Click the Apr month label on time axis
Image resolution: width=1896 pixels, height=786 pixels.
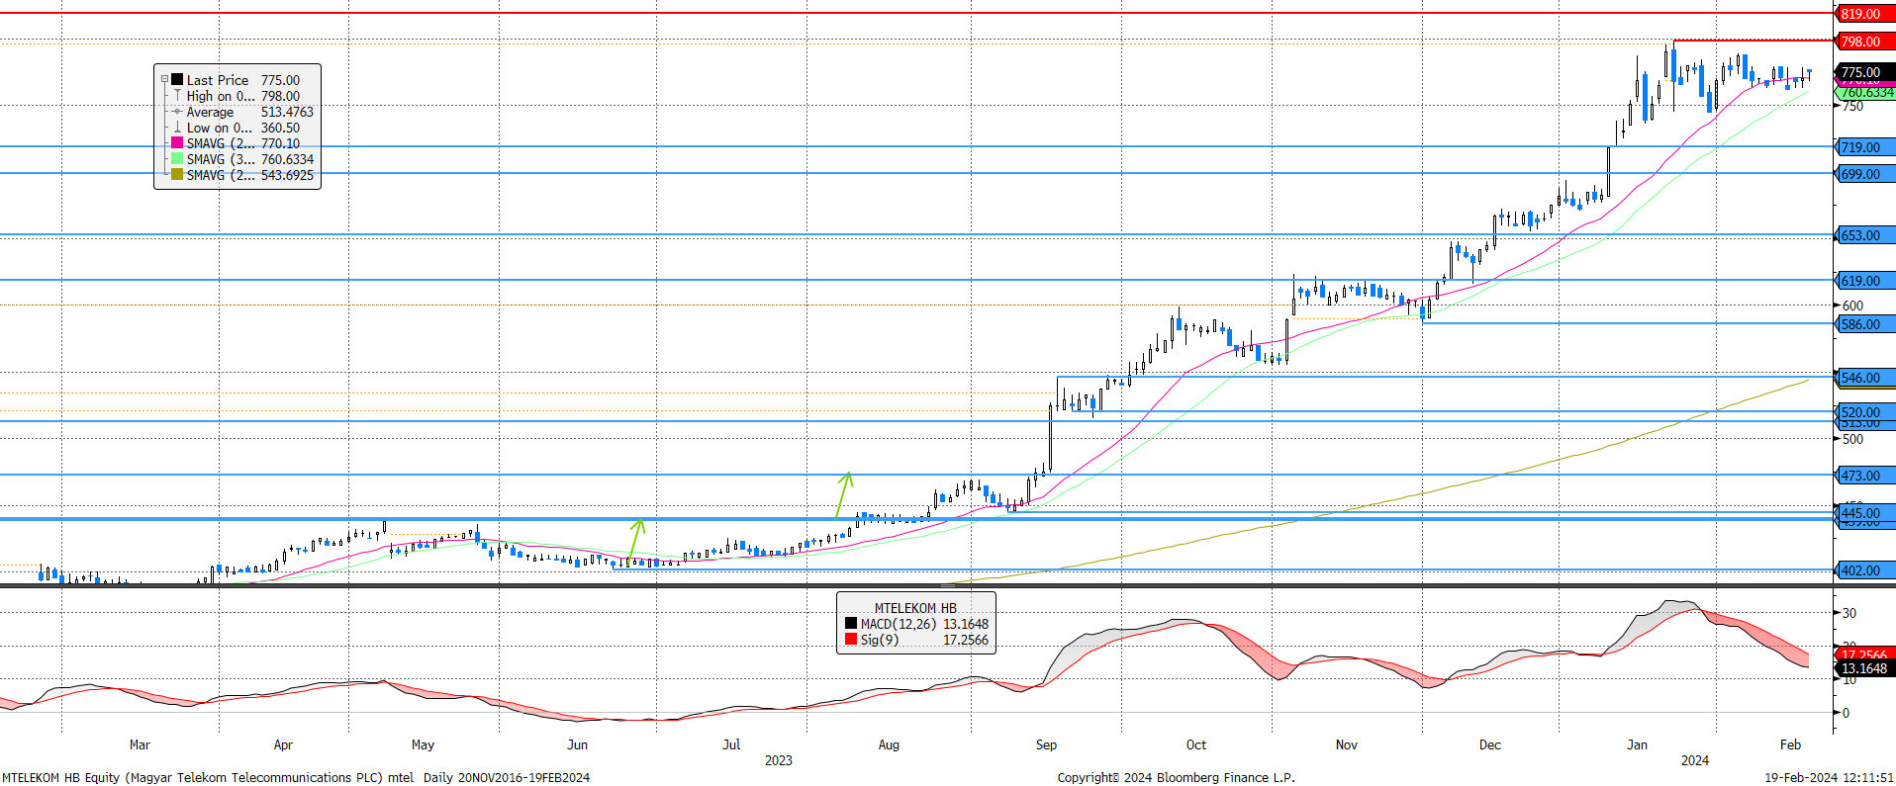point(283,744)
